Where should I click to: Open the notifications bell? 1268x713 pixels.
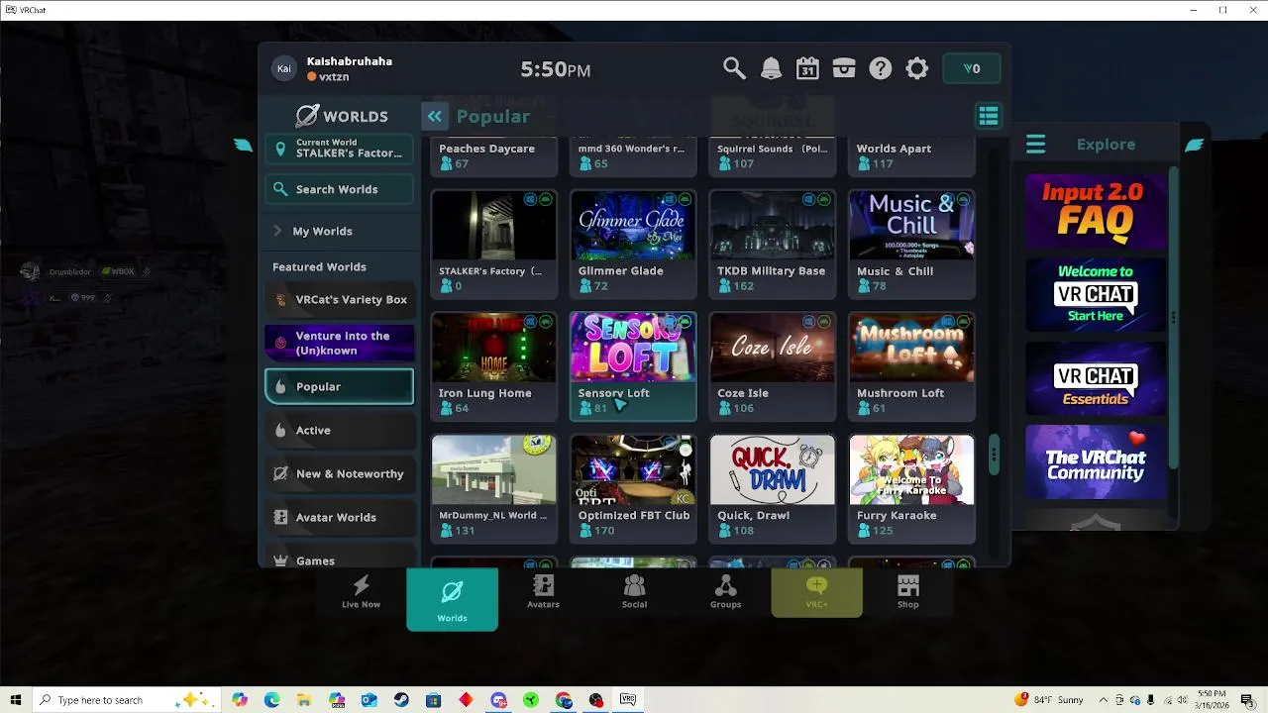(771, 68)
